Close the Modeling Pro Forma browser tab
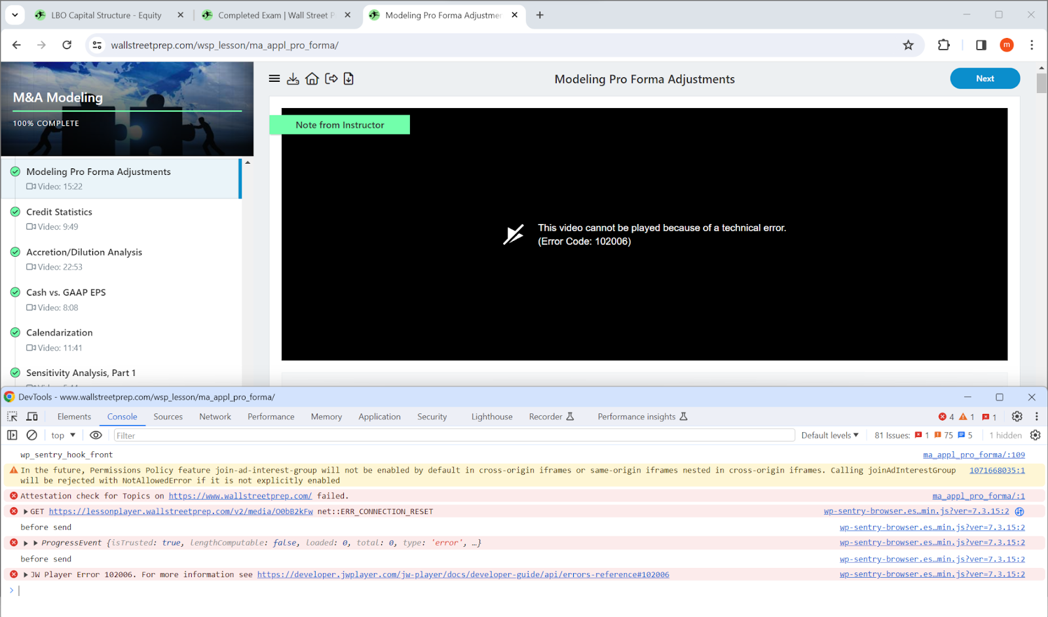The height and width of the screenshot is (617, 1048). coord(515,15)
